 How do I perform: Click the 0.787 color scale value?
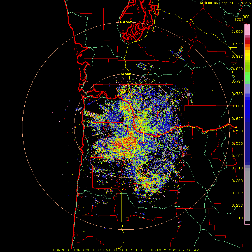click(237, 81)
